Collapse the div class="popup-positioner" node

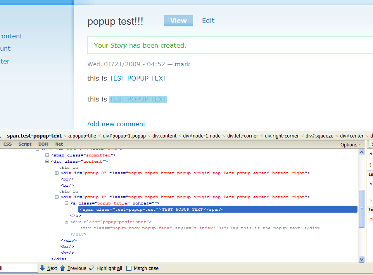(x=67, y=222)
